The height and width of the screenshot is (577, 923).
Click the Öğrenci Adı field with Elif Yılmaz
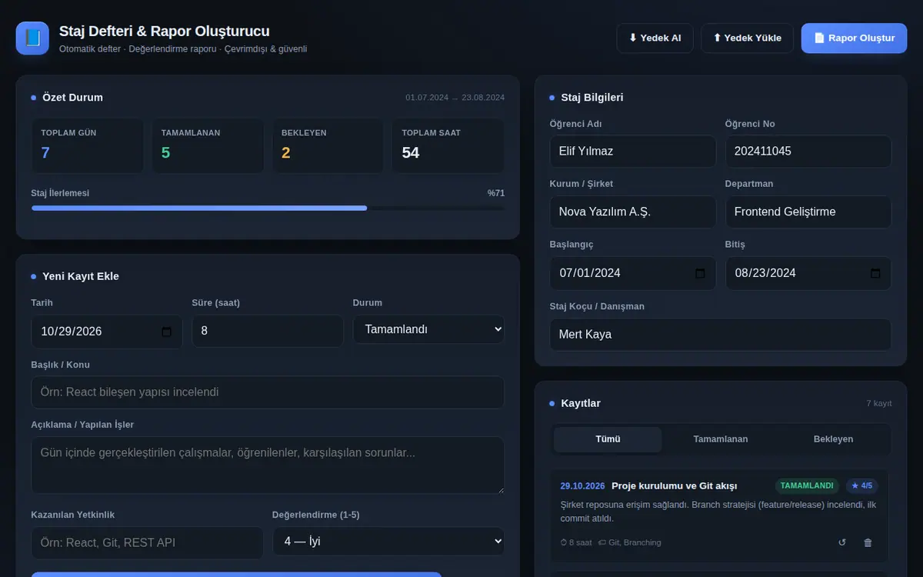pos(633,152)
